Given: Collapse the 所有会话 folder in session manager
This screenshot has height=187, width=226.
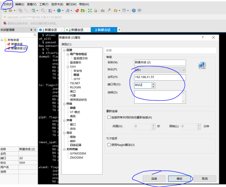Looking at the screenshot, I should tap(2, 40).
